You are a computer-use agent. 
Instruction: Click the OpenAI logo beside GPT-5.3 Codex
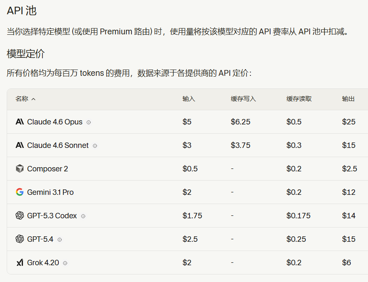[20, 215]
